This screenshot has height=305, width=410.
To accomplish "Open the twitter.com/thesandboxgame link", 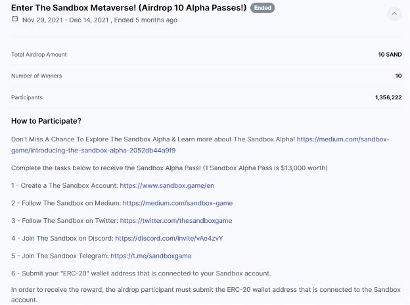I will (x=176, y=220).
